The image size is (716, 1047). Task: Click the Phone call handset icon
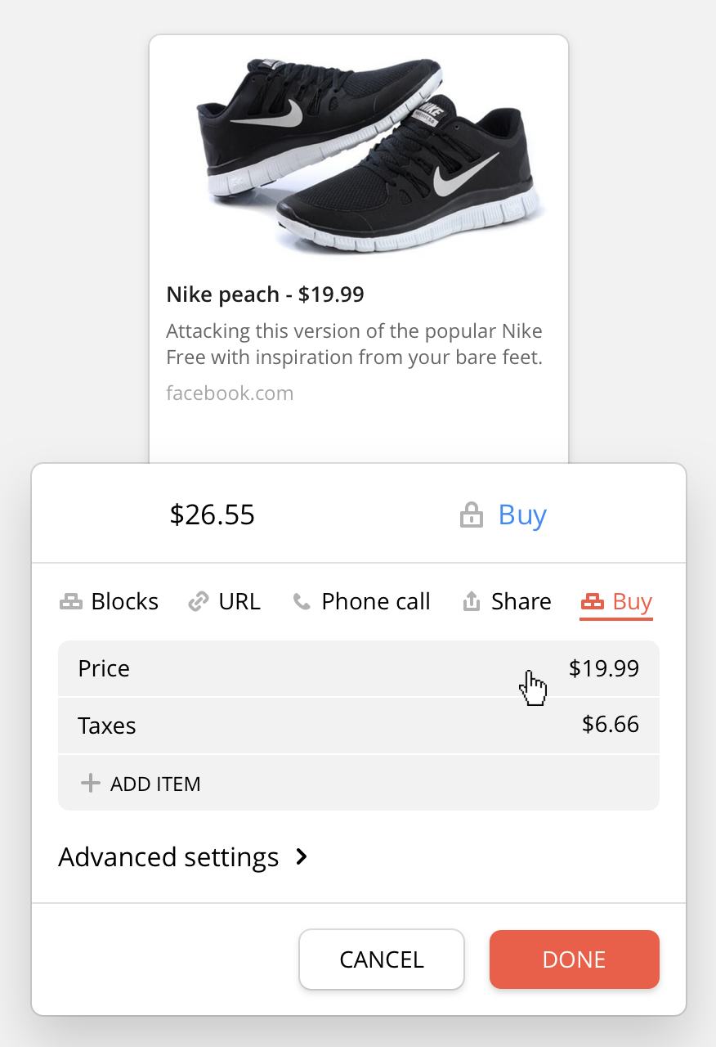pyautogui.click(x=302, y=603)
